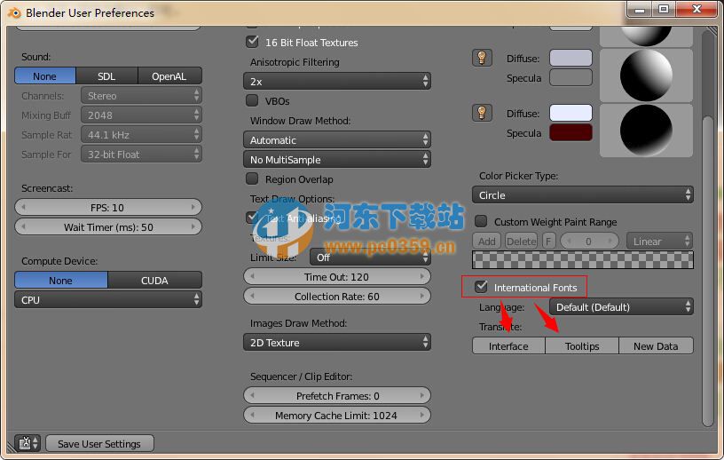Click third light direction sphere preview

pos(646,131)
